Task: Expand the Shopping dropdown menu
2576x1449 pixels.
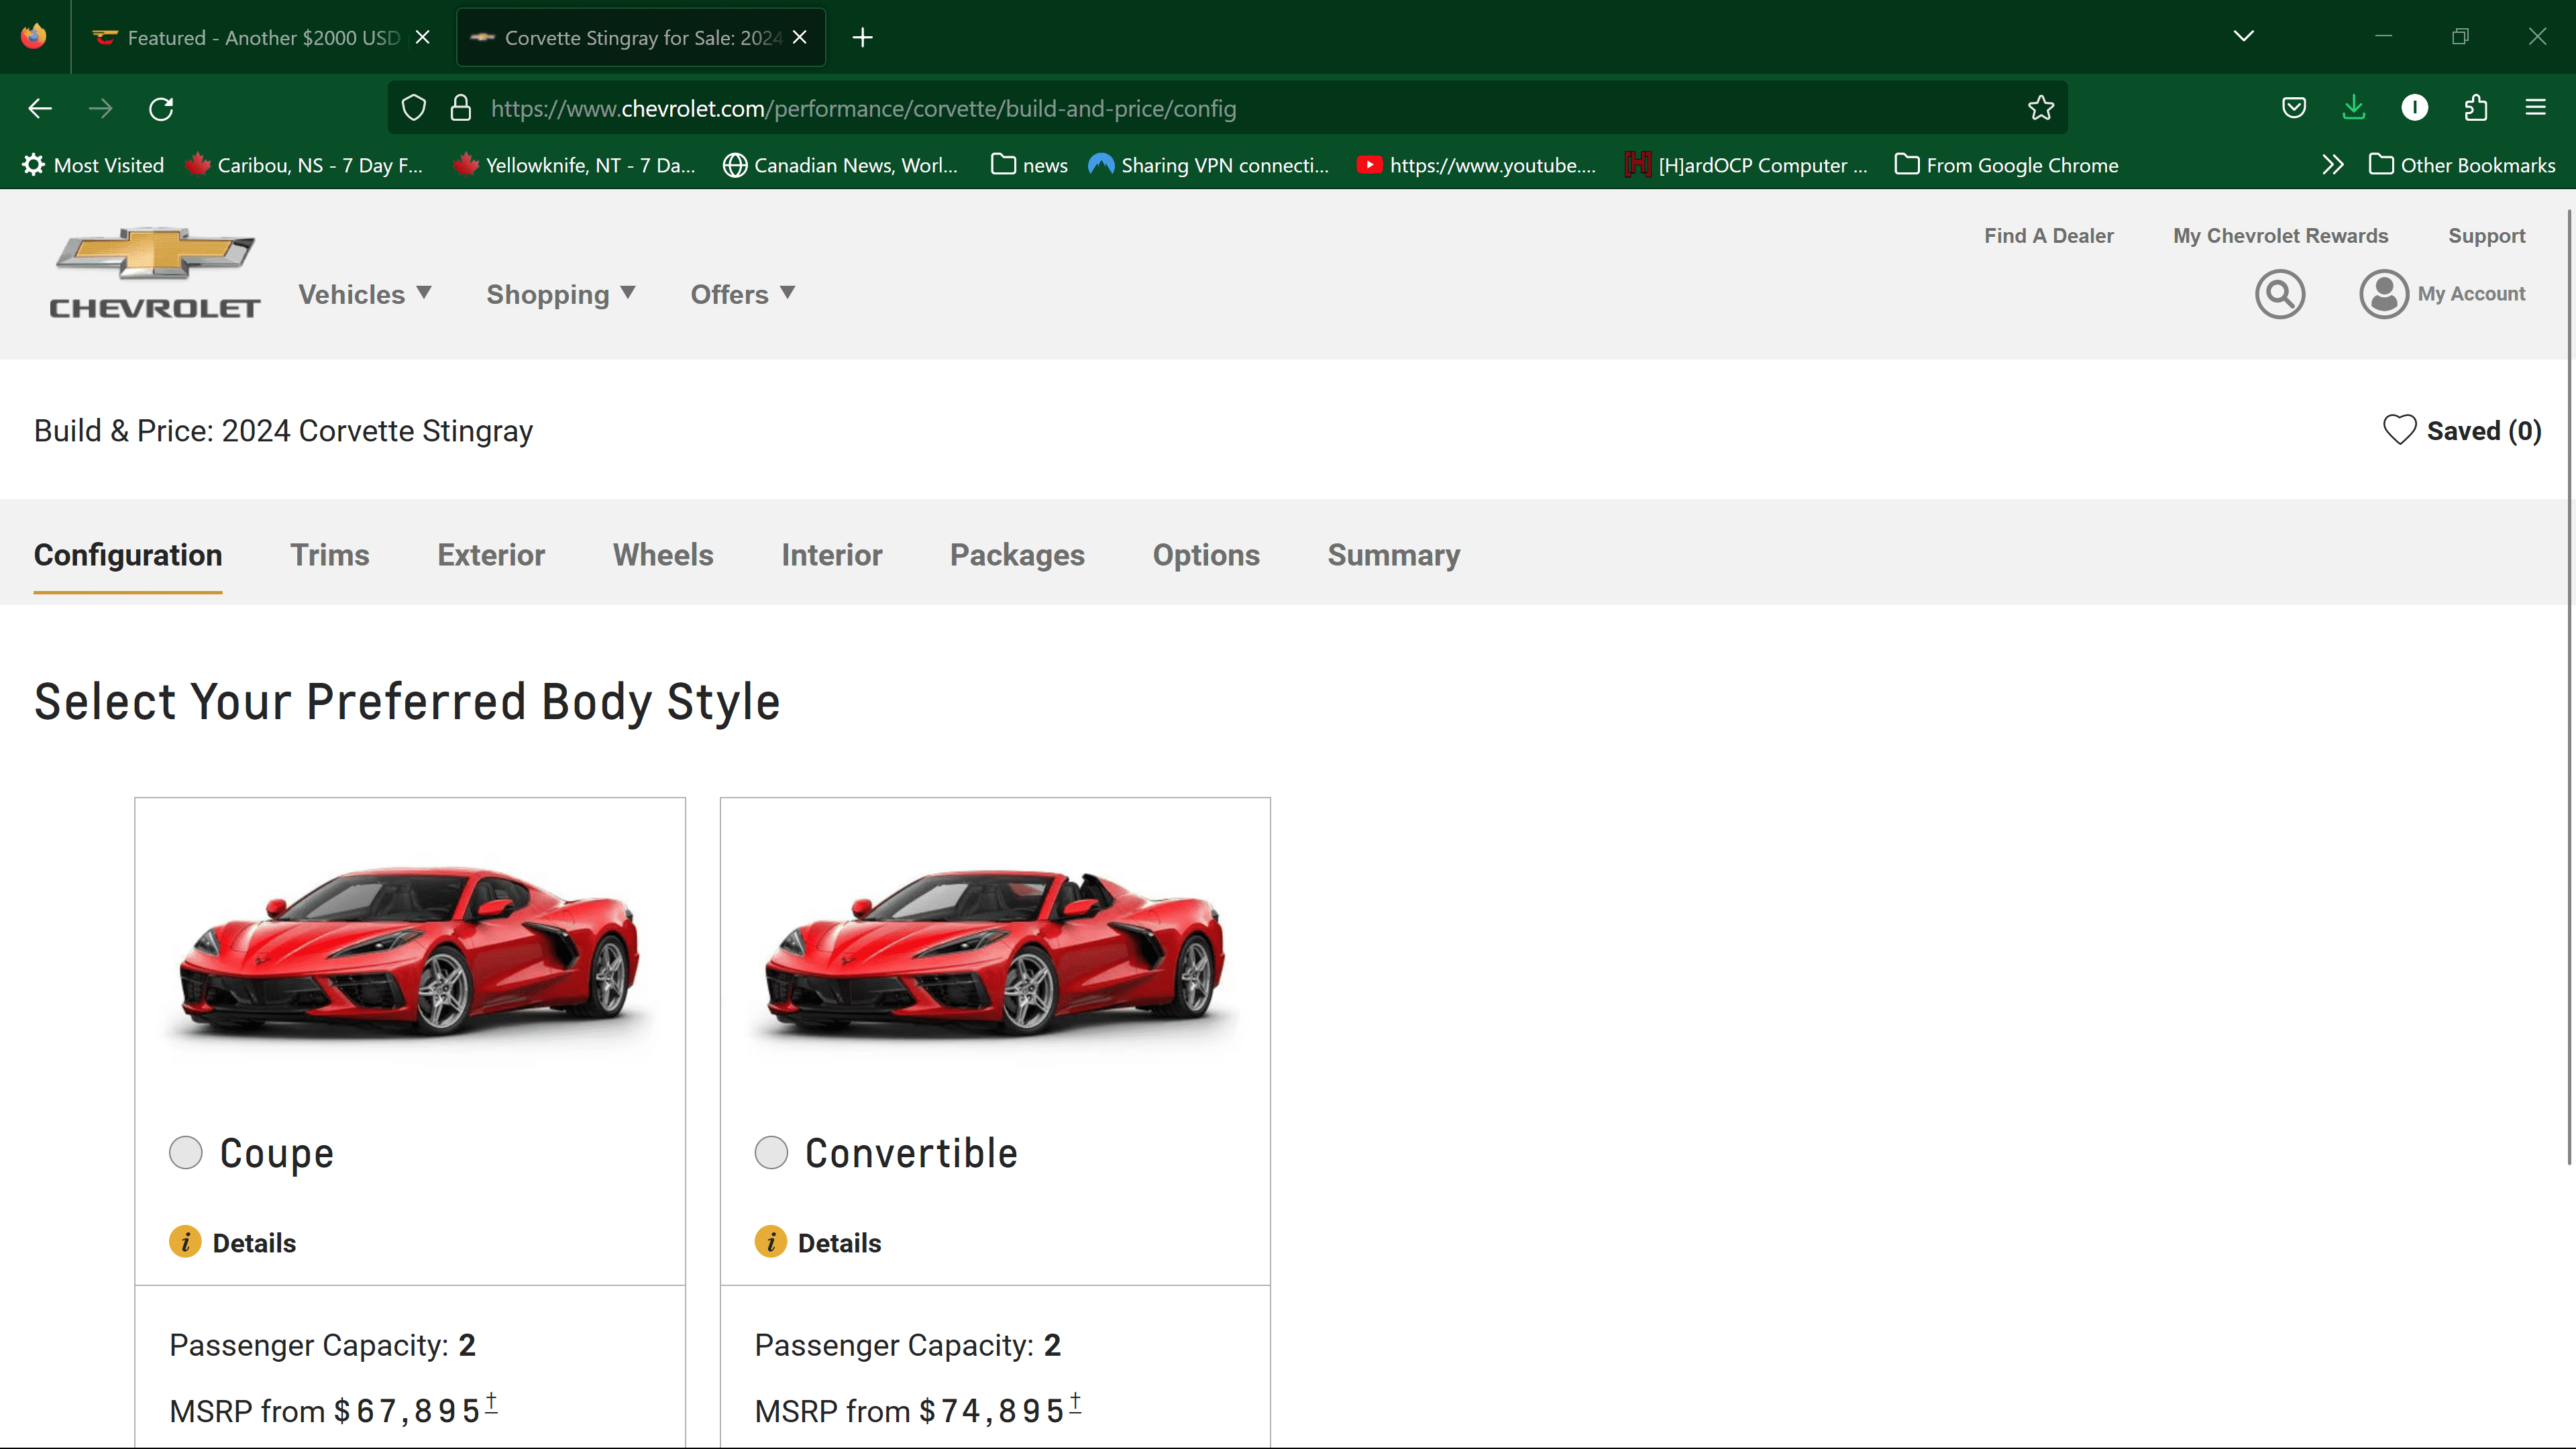Action: click(x=560, y=294)
